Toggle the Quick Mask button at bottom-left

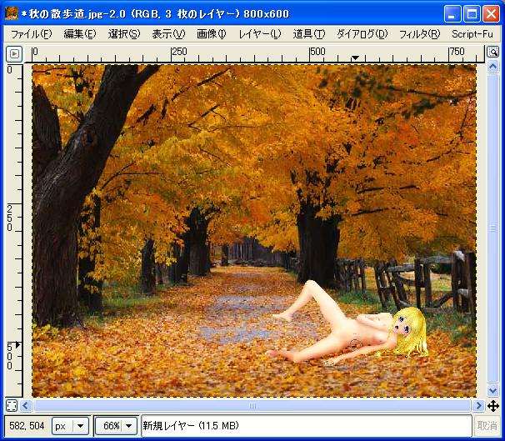(12, 405)
